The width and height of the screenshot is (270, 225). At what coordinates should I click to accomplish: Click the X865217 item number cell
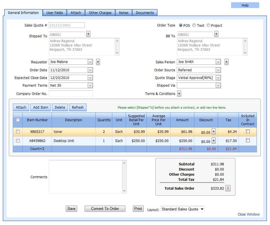point(37,132)
